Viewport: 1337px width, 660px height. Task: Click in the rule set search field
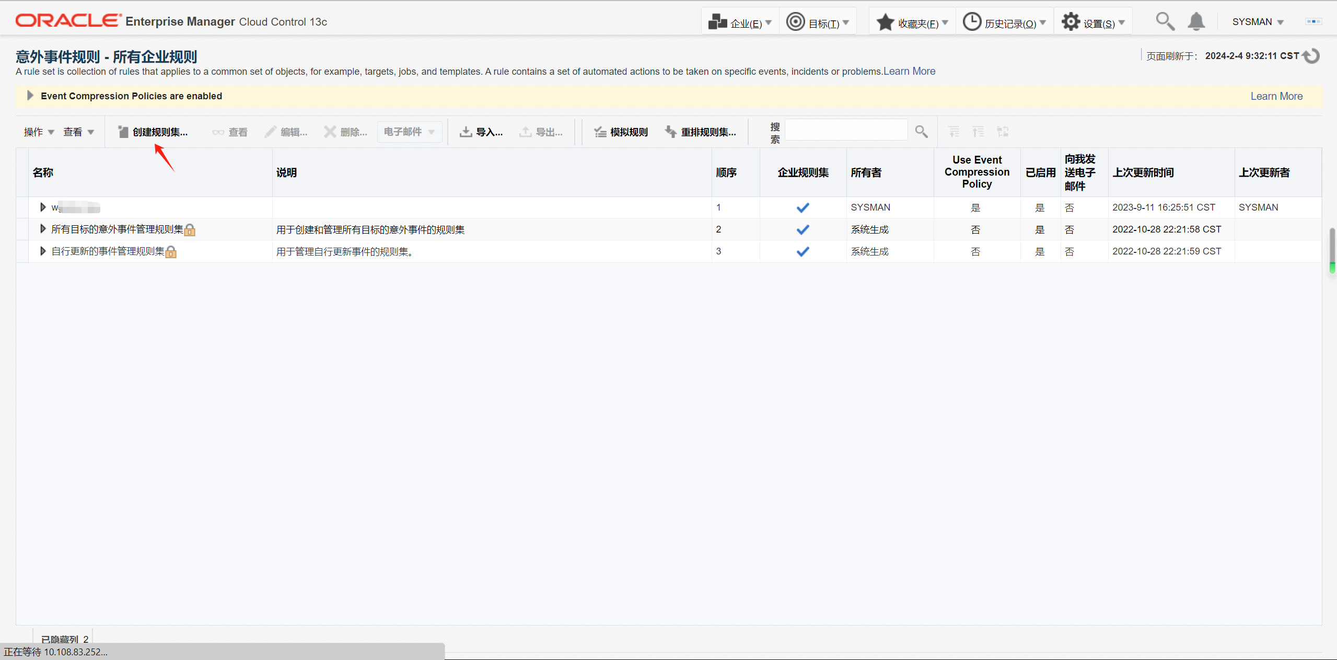846,130
